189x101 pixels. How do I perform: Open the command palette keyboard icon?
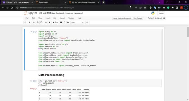(87, 22)
